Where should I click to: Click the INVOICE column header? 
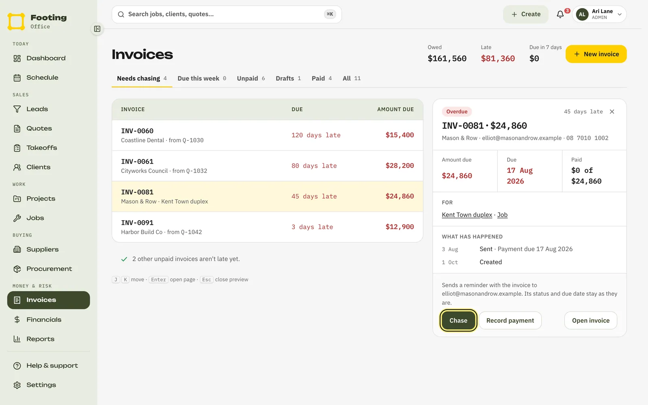pos(133,109)
